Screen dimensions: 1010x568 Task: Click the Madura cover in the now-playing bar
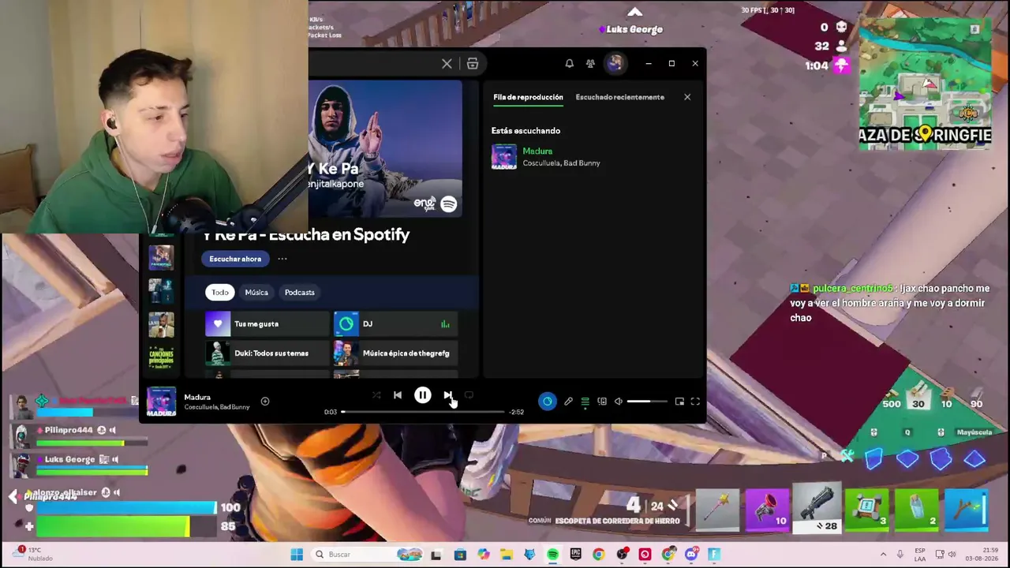tap(161, 402)
